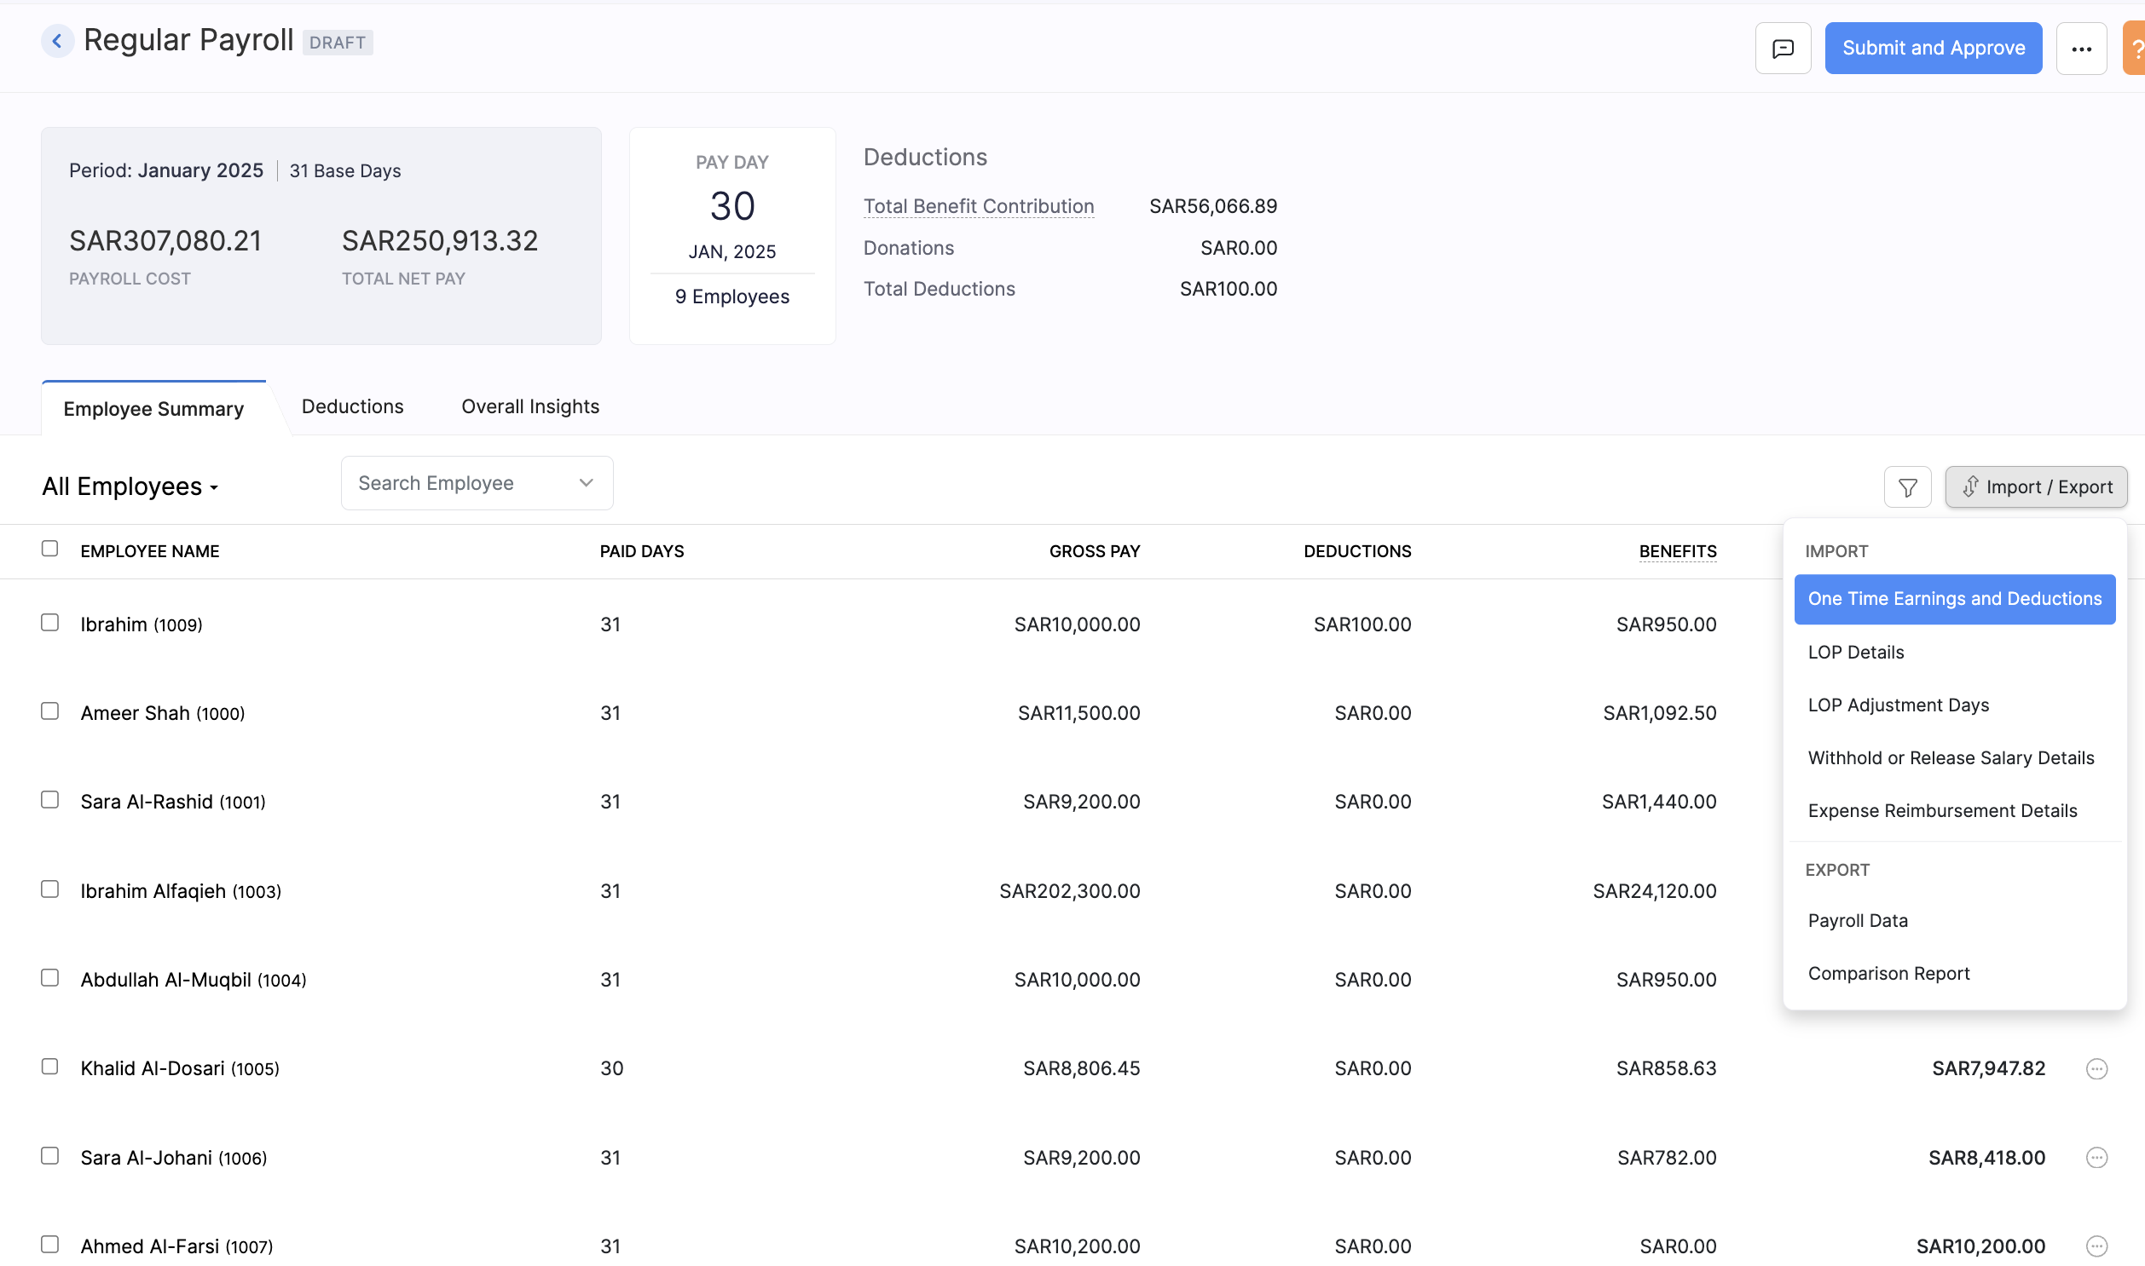This screenshot has width=2145, height=1266.
Task: Open the Total Benefit Contribution link
Action: point(978,205)
